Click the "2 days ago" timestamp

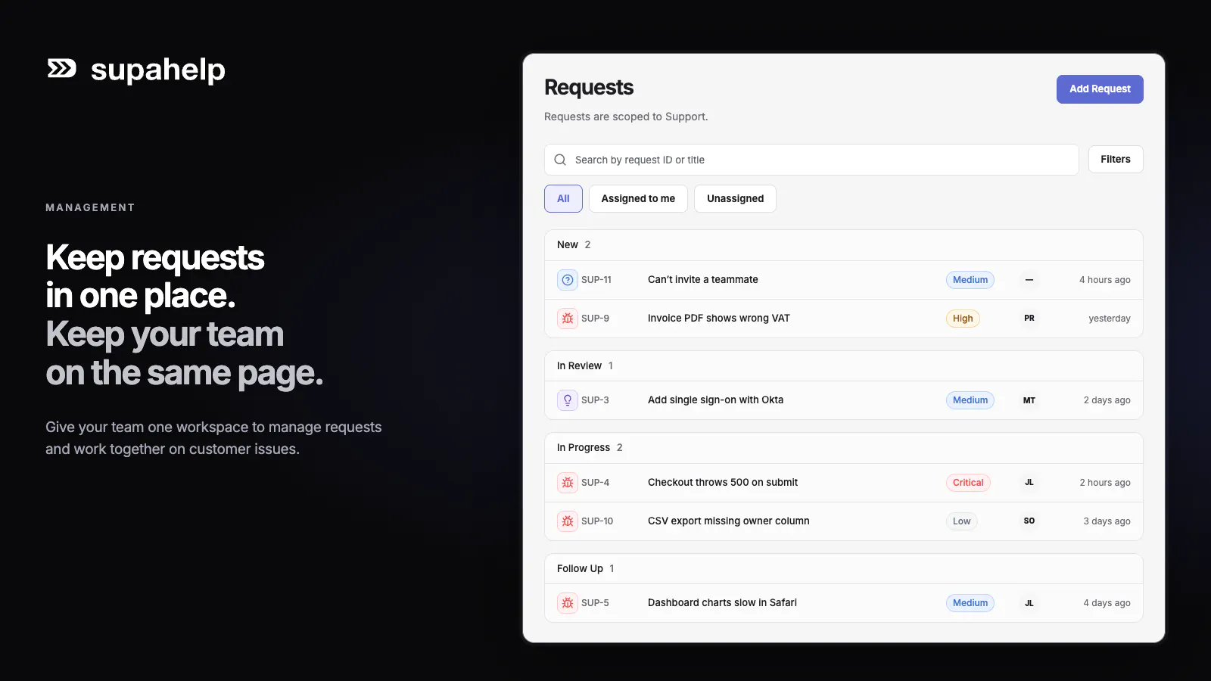point(1107,400)
